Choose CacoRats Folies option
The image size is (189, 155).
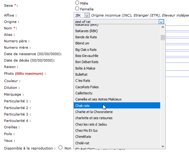[x=117, y=87]
